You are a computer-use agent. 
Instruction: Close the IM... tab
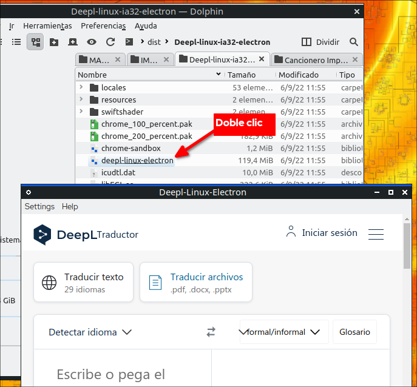click(166, 59)
